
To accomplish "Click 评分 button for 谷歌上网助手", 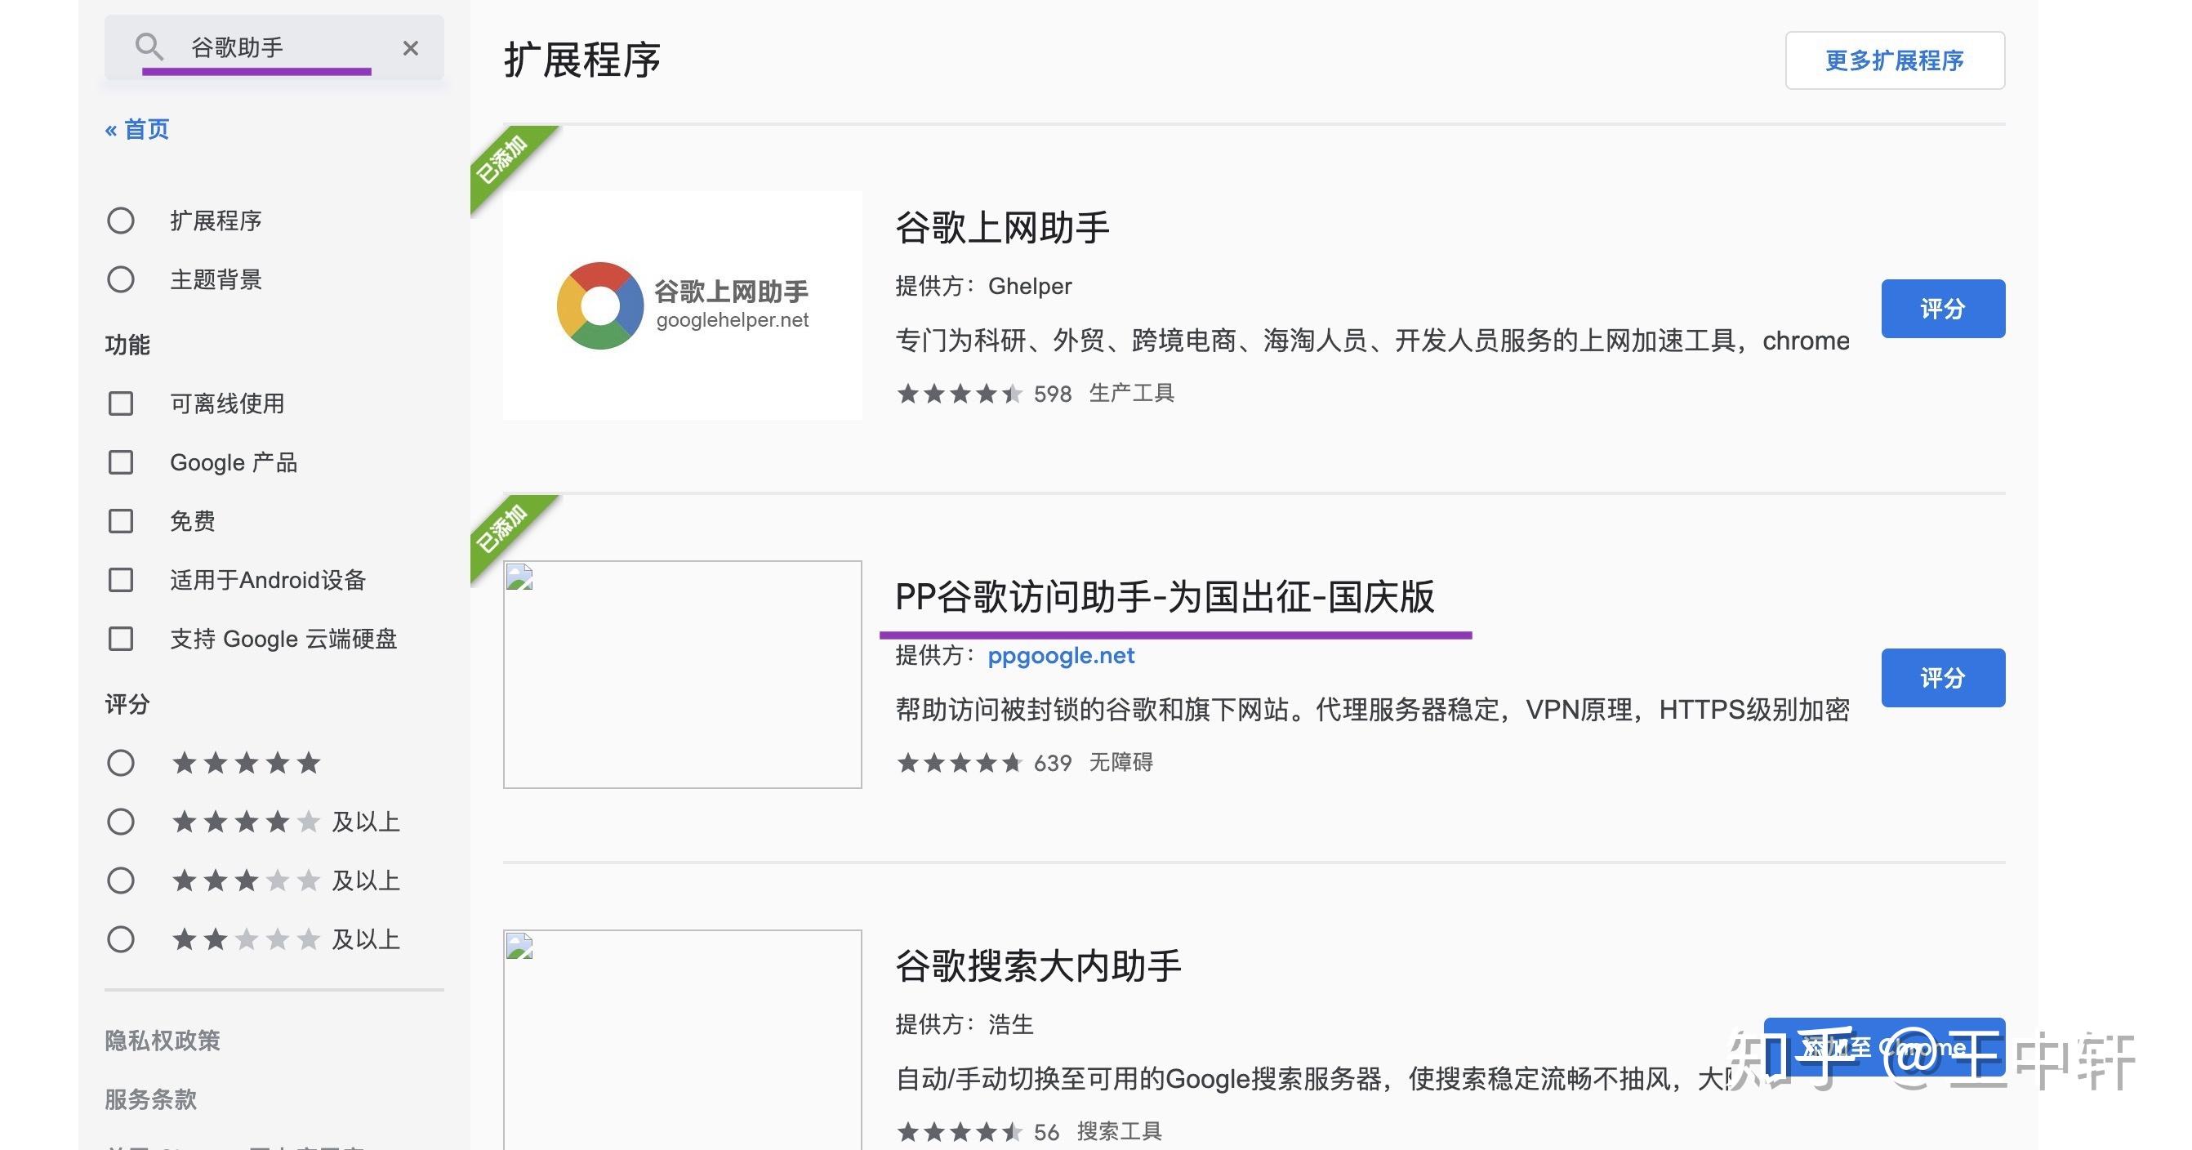I will [x=1943, y=308].
